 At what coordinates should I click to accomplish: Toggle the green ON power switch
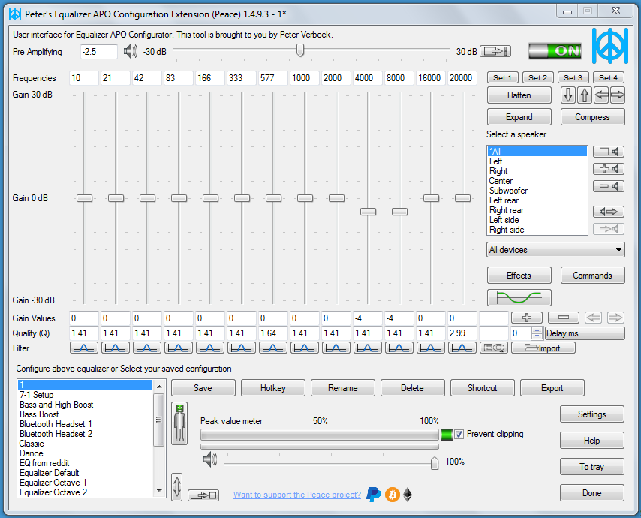click(555, 51)
